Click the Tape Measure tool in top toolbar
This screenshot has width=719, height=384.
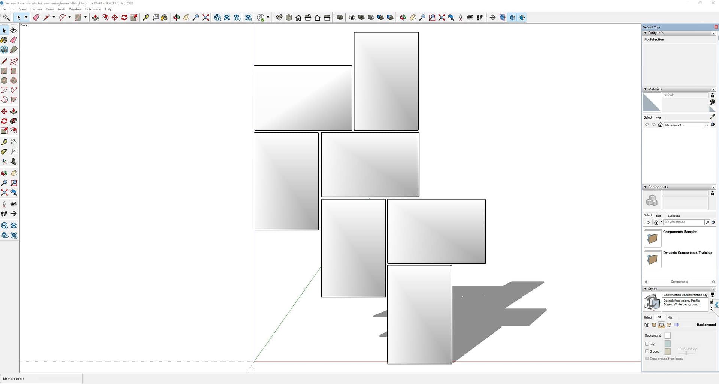(146, 18)
